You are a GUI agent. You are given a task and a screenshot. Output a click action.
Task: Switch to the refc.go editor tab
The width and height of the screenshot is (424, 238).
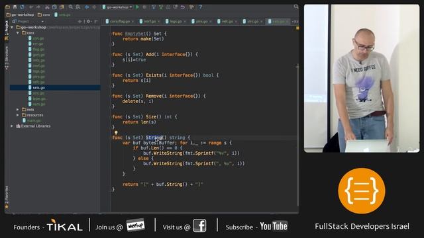[227, 21]
